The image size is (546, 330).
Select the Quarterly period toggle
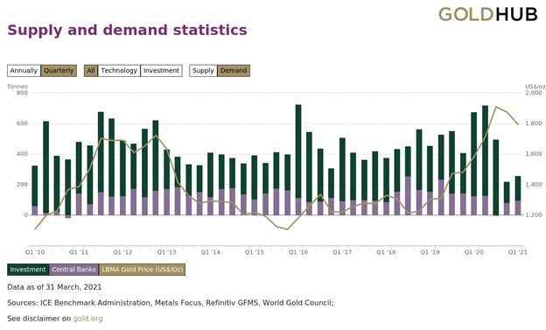pos(59,71)
